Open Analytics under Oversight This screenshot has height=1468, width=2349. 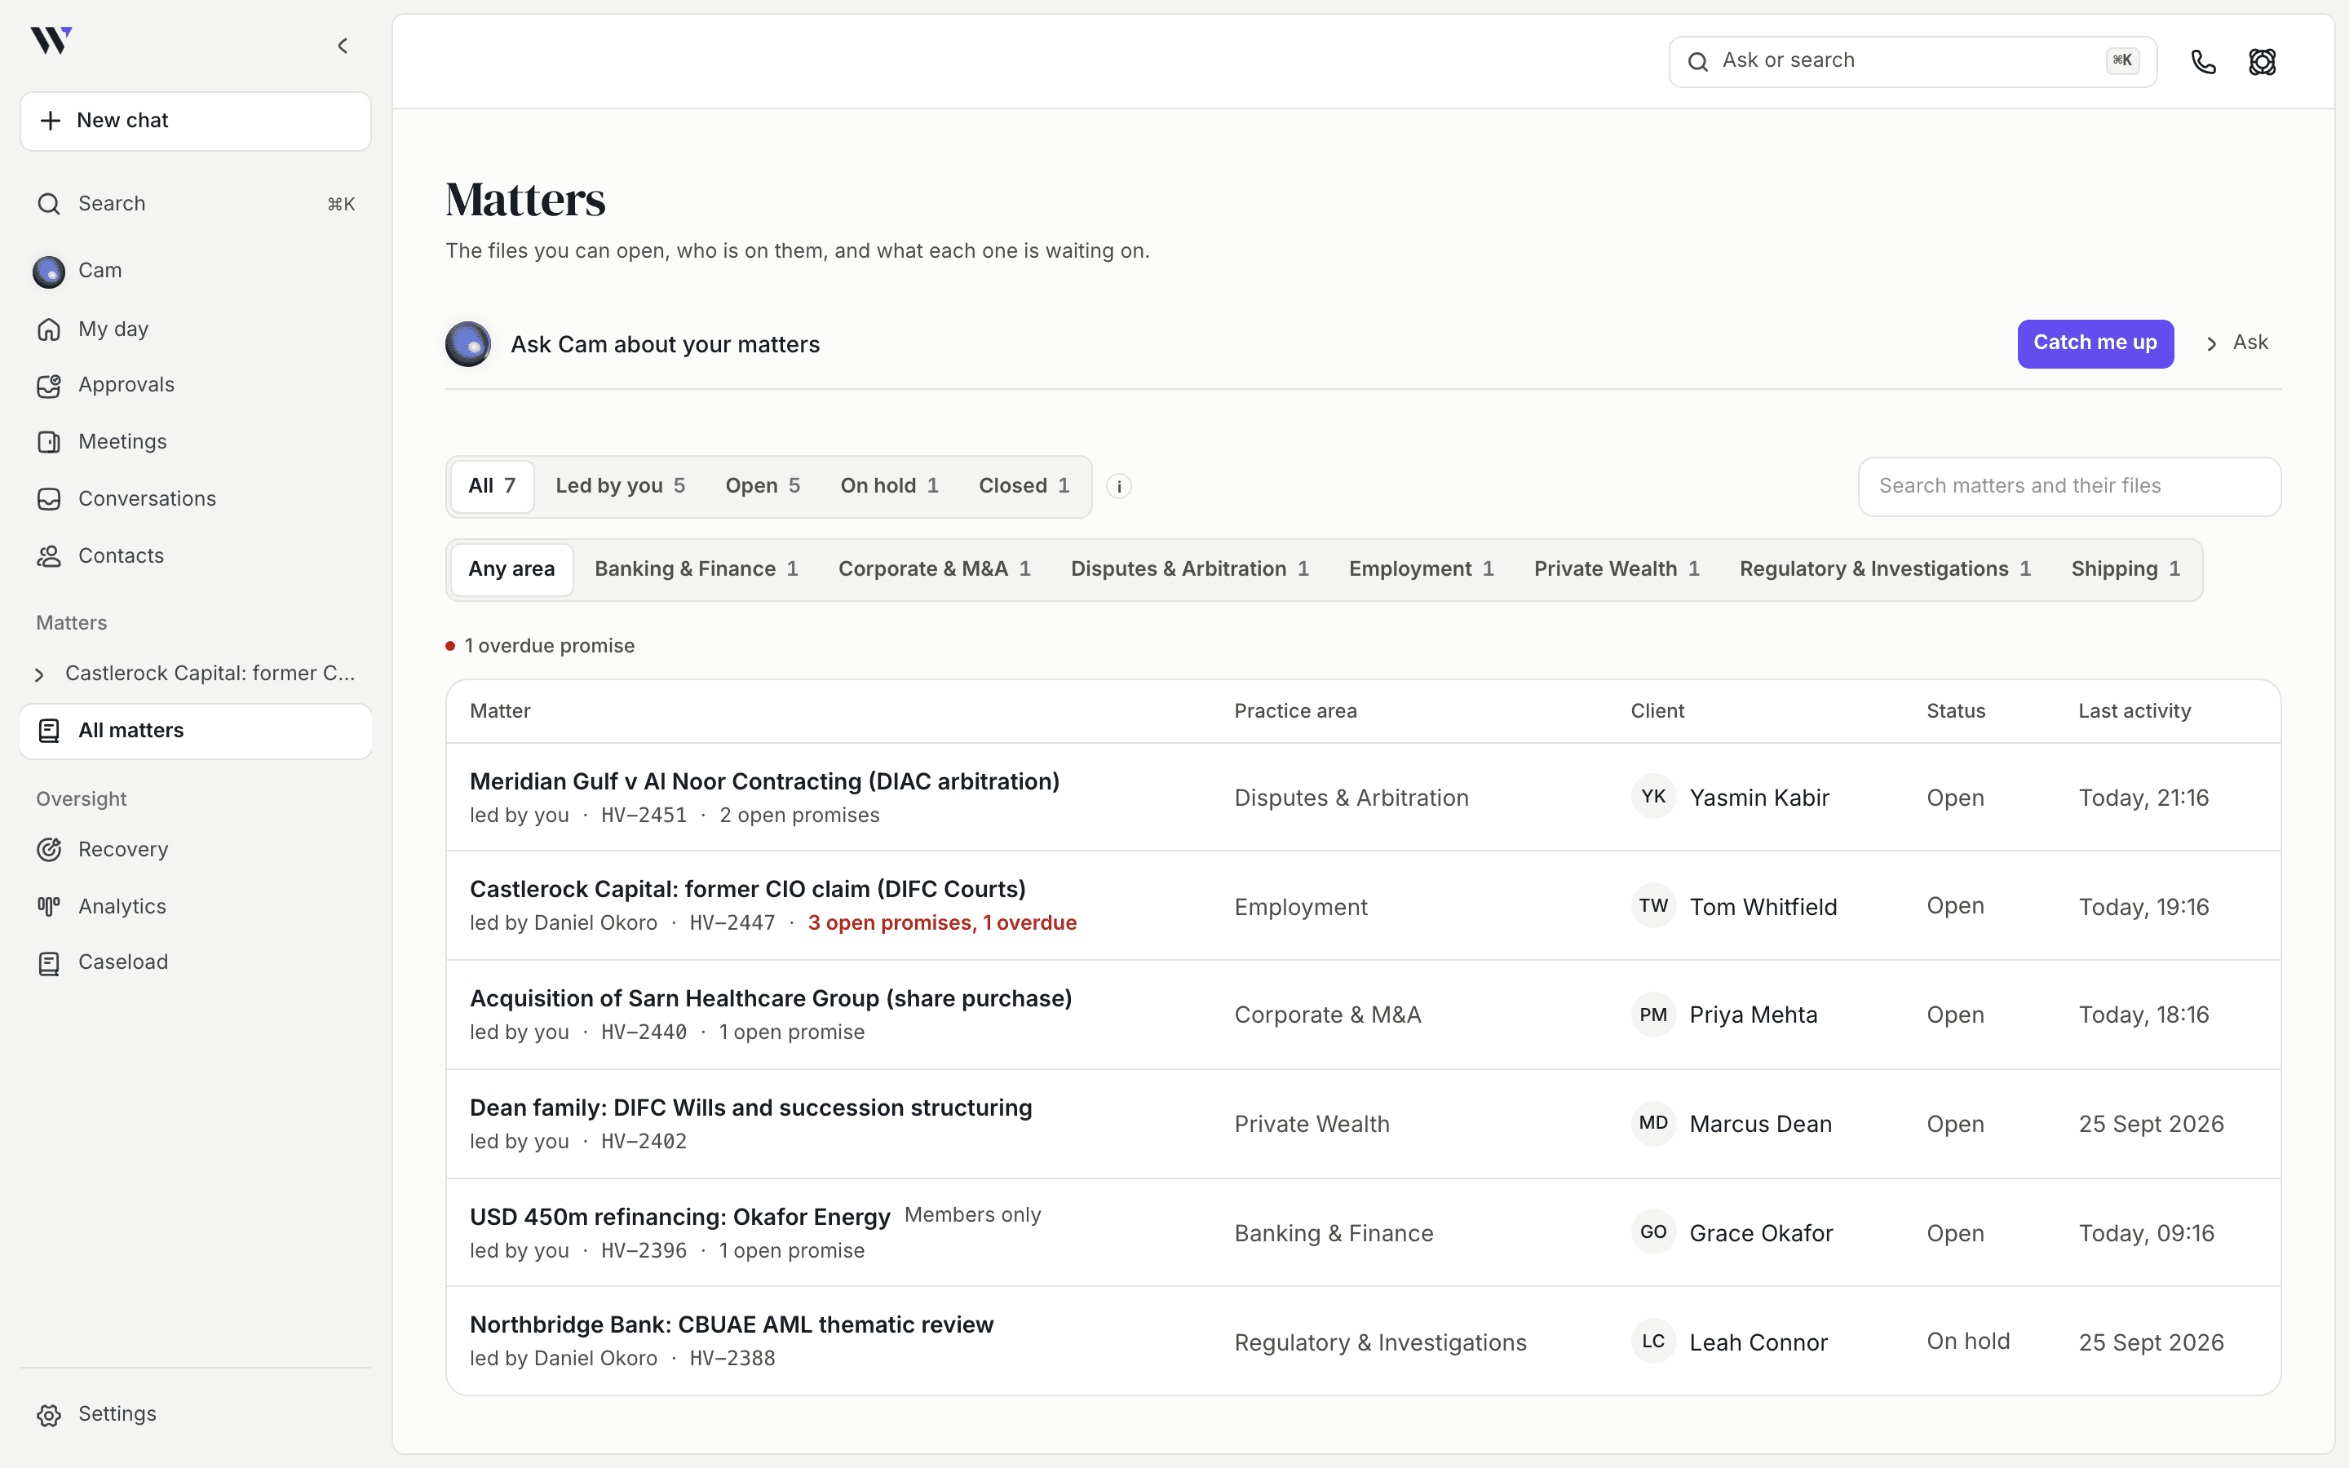pyautogui.click(x=194, y=907)
